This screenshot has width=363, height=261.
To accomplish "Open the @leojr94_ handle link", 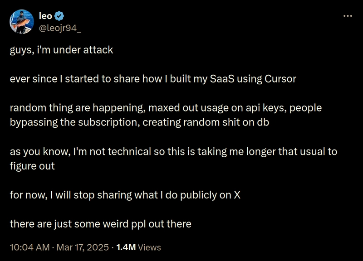I will click(x=60, y=28).
